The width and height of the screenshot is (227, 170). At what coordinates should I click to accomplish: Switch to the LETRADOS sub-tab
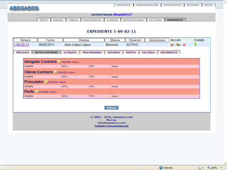(70, 52)
